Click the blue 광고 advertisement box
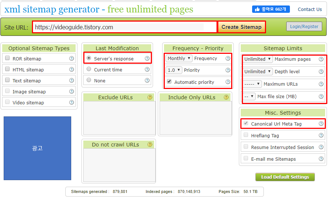331x201 pixels. tap(37, 148)
